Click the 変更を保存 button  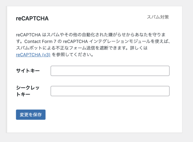[x=31, y=115]
